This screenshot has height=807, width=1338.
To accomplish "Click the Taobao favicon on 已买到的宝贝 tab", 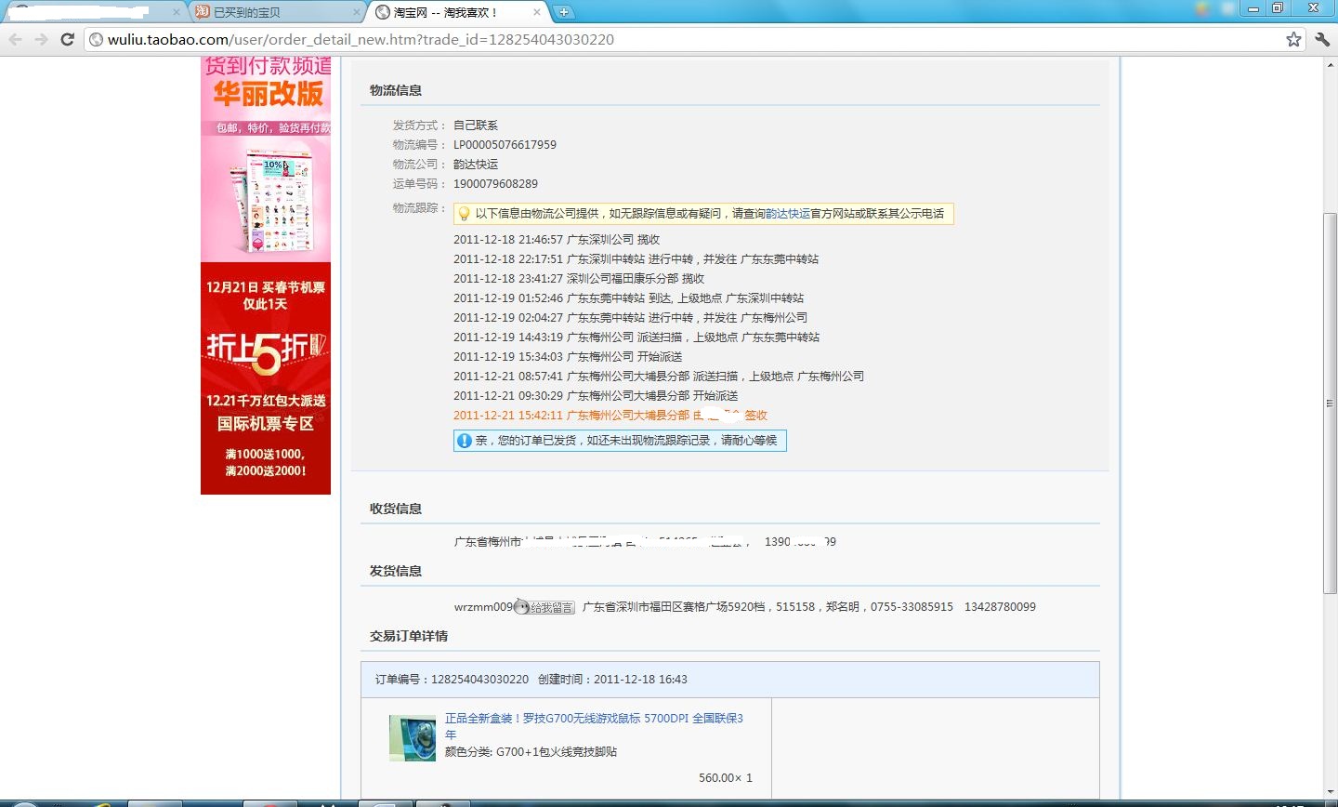I will pos(203,12).
